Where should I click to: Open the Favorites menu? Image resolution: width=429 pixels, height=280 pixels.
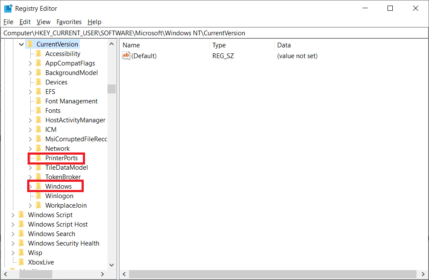click(69, 22)
